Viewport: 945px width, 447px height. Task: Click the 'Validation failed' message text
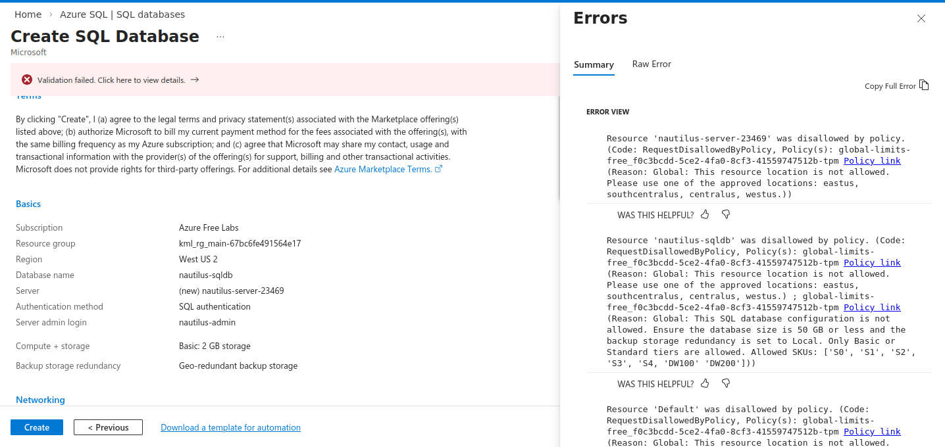point(111,80)
